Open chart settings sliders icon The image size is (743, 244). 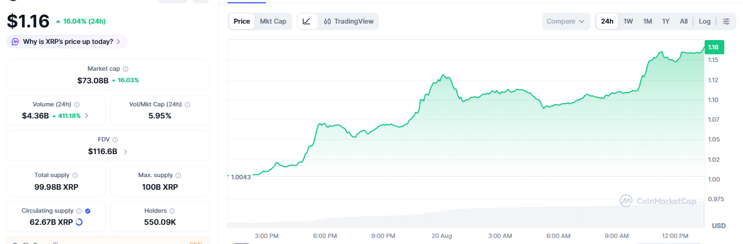(726, 21)
